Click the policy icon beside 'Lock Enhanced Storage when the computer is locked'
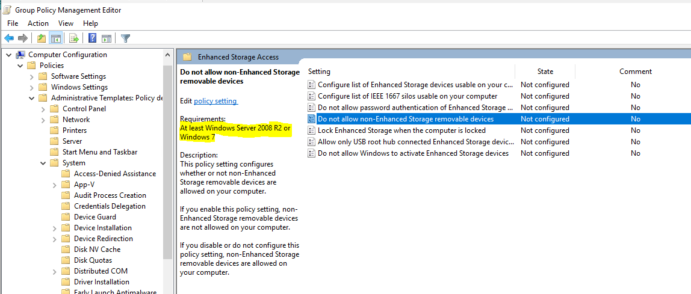The image size is (691, 294). tap(312, 130)
